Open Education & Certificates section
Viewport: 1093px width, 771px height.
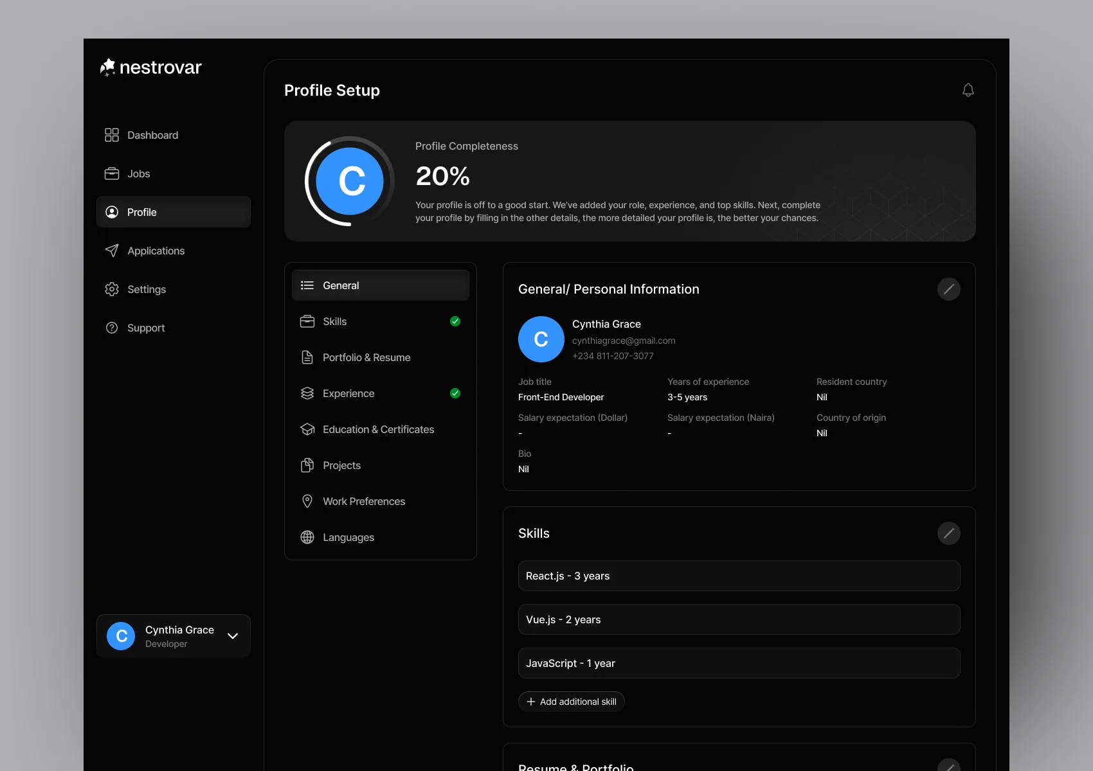381,429
